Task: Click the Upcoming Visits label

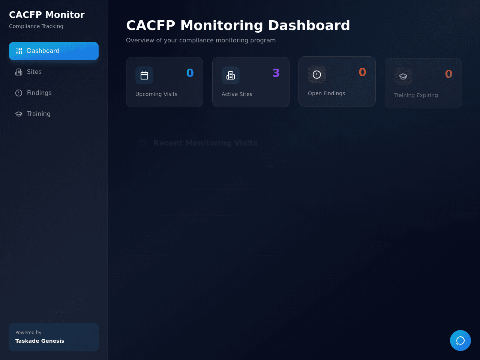Action: point(156,94)
